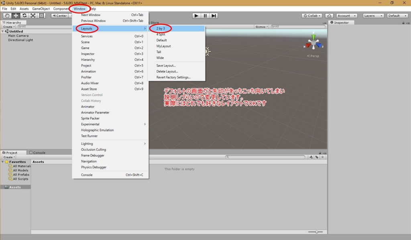Open the Gizmos dropdown
This screenshot has width=411, height=240.
click(x=262, y=27)
